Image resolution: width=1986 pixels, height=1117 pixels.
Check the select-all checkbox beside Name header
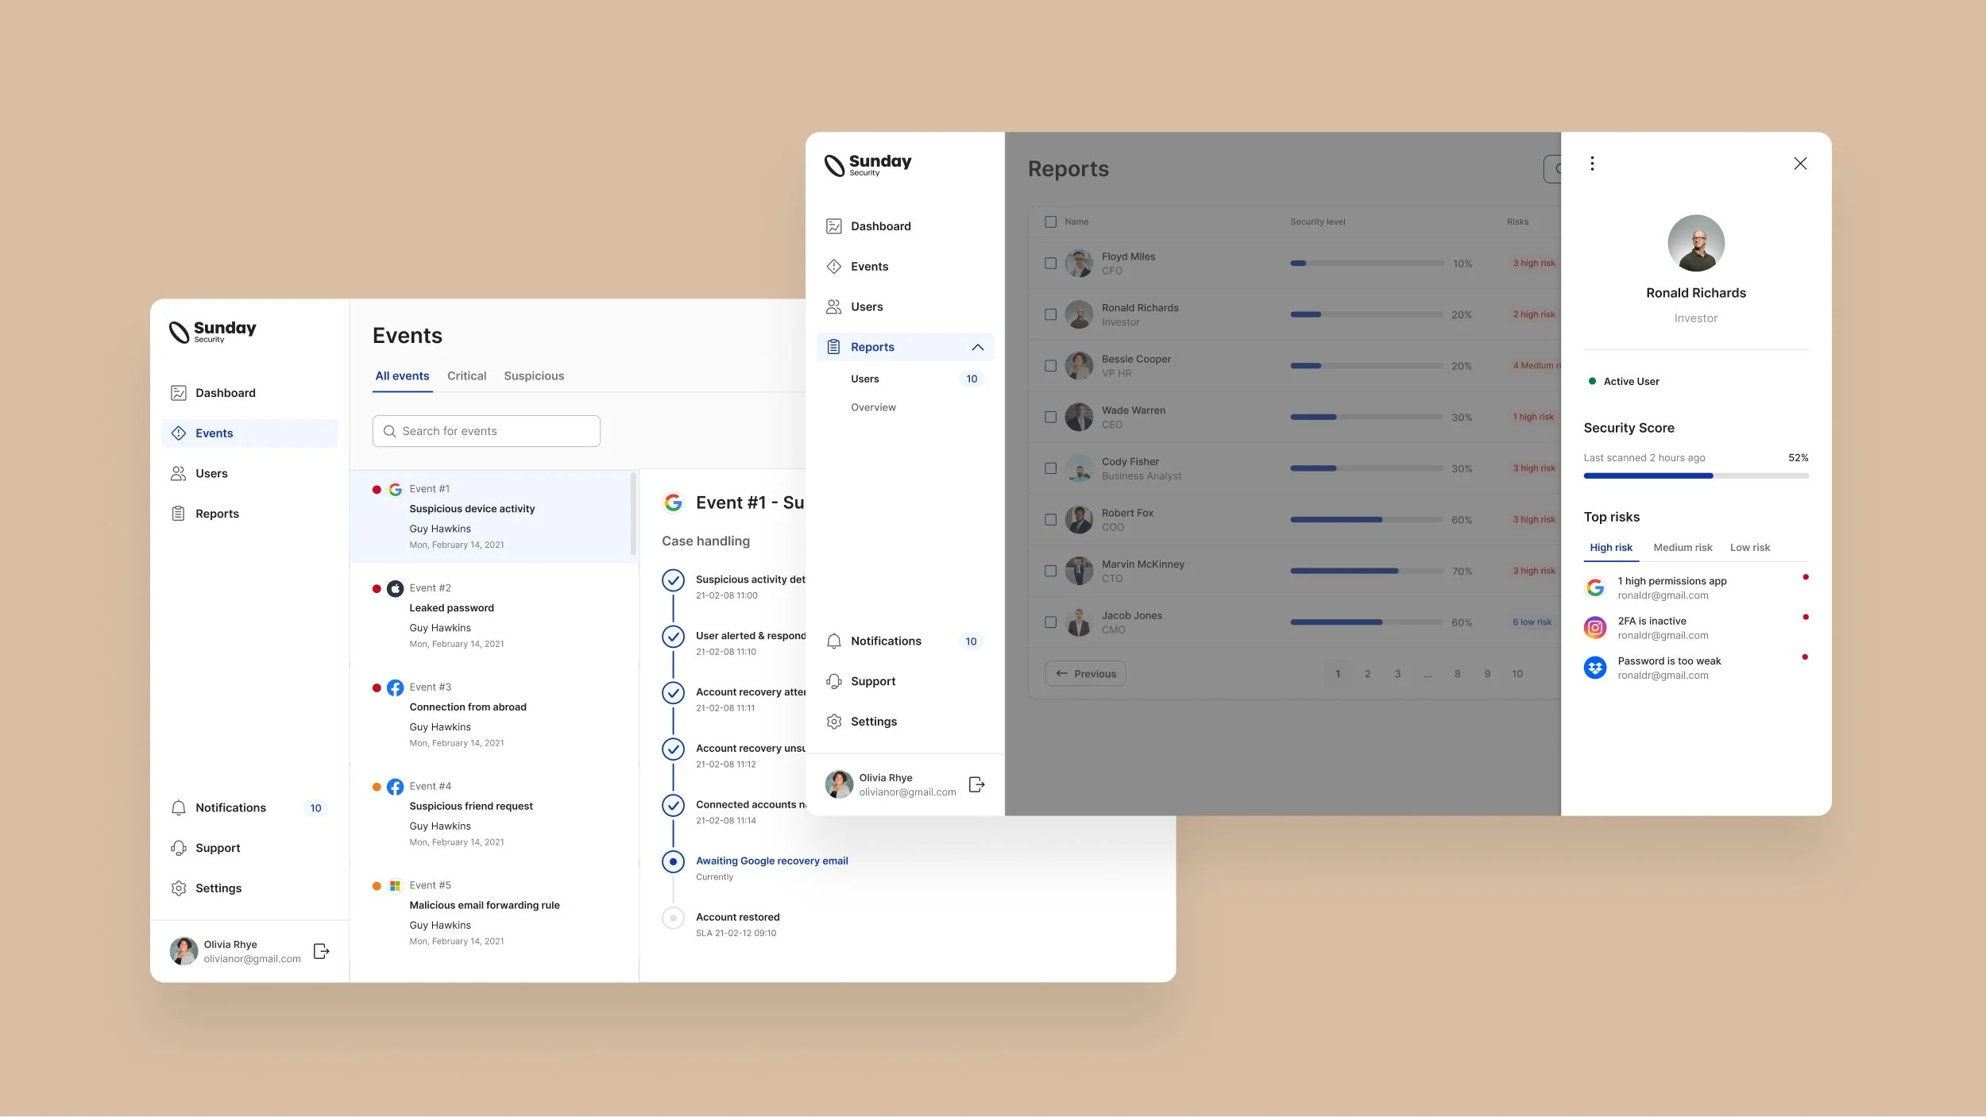[x=1050, y=221]
